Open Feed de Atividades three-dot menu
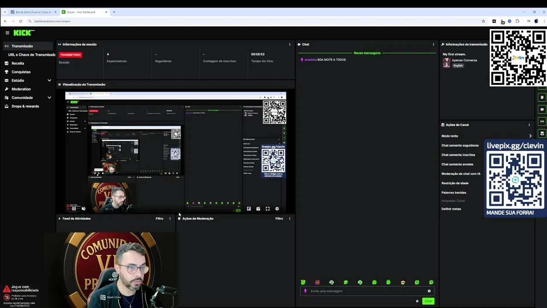The height and width of the screenshot is (308, 547). point(170,219)
